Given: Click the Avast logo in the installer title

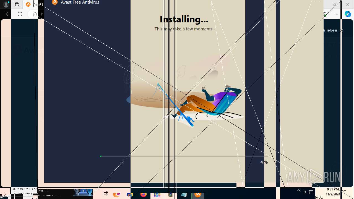Looking at the screenshot, I should [55, 2].
